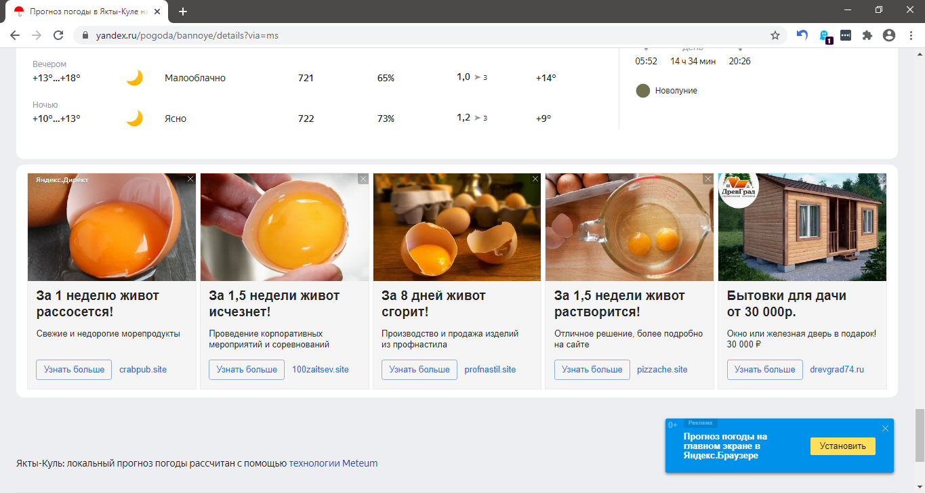
Task: Click Узнать больше for drevgrad74.ru ad
Action: pyautogui.click(x=764, y=370)
